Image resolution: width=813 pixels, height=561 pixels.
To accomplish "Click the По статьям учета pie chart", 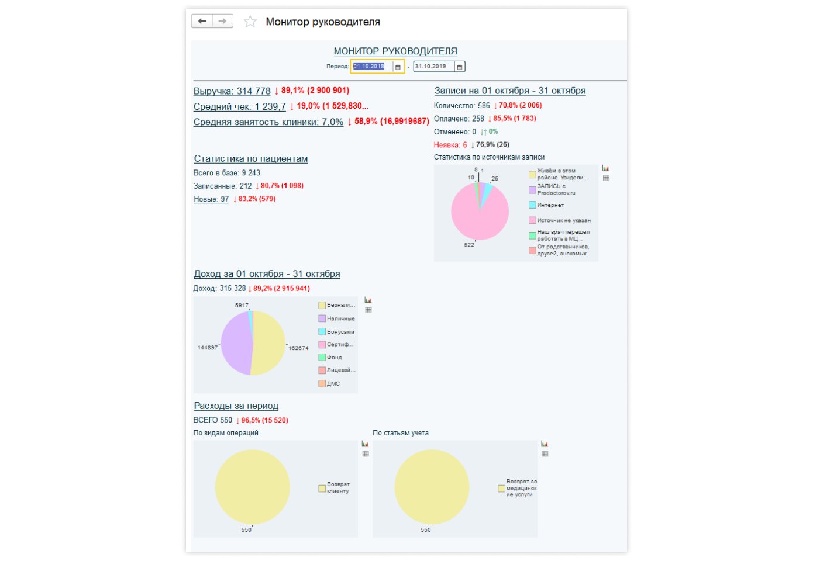I will point(432,487).
